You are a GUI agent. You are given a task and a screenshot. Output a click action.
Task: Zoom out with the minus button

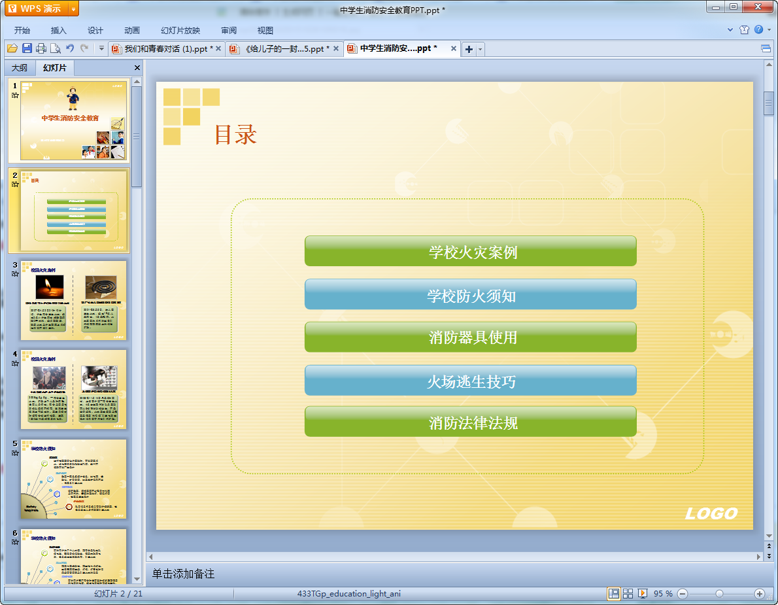click(683, 594)
